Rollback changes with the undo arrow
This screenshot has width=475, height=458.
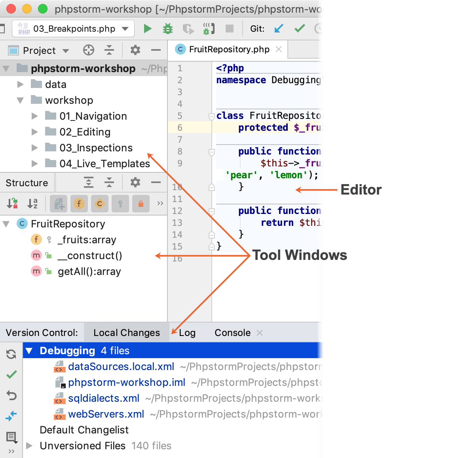pyautogui.click(x=11, y=395)
